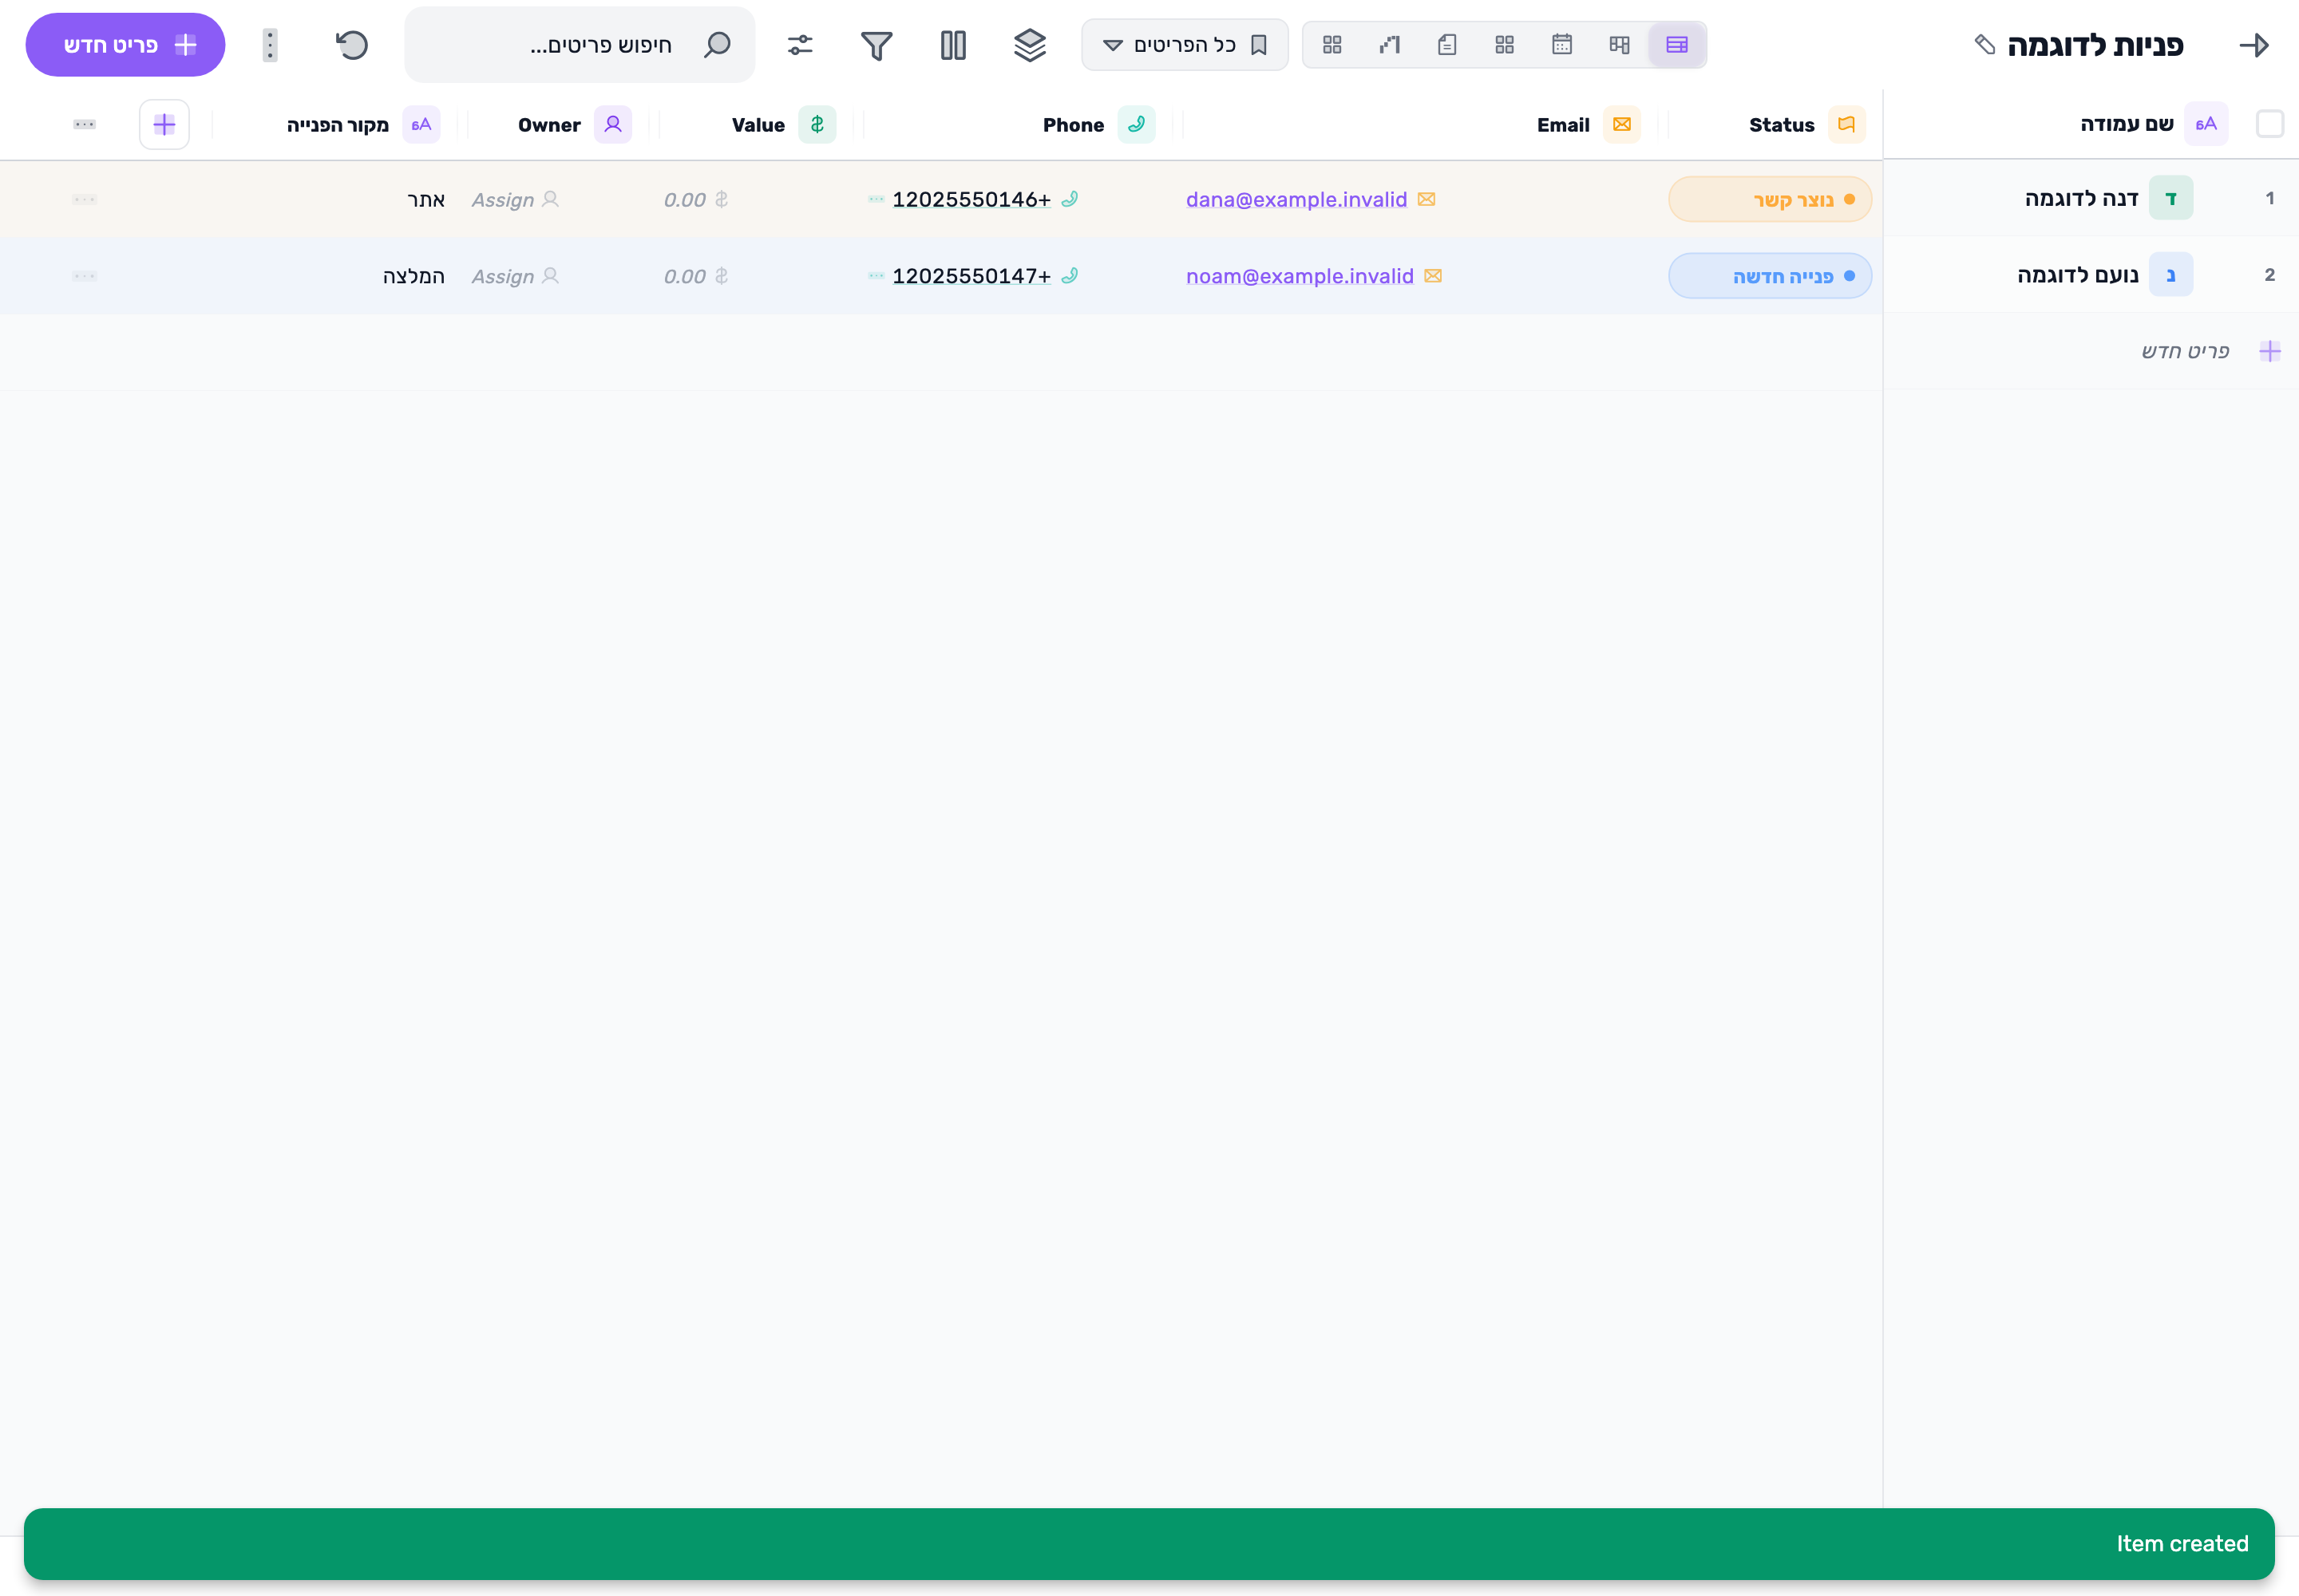This screenshot has height=1596, width=2299.
Task: Open row options dots for דנה לדוגמה
Action: click(85, 199)
